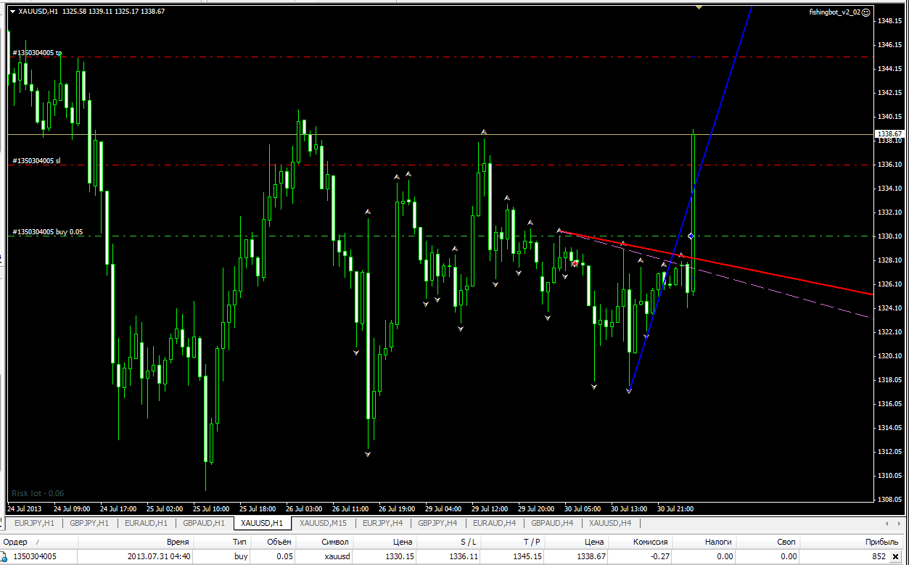Click the Risk lot - 0.06 label
The width and height of the screenshot is (909, 565).
click(38, 493)
